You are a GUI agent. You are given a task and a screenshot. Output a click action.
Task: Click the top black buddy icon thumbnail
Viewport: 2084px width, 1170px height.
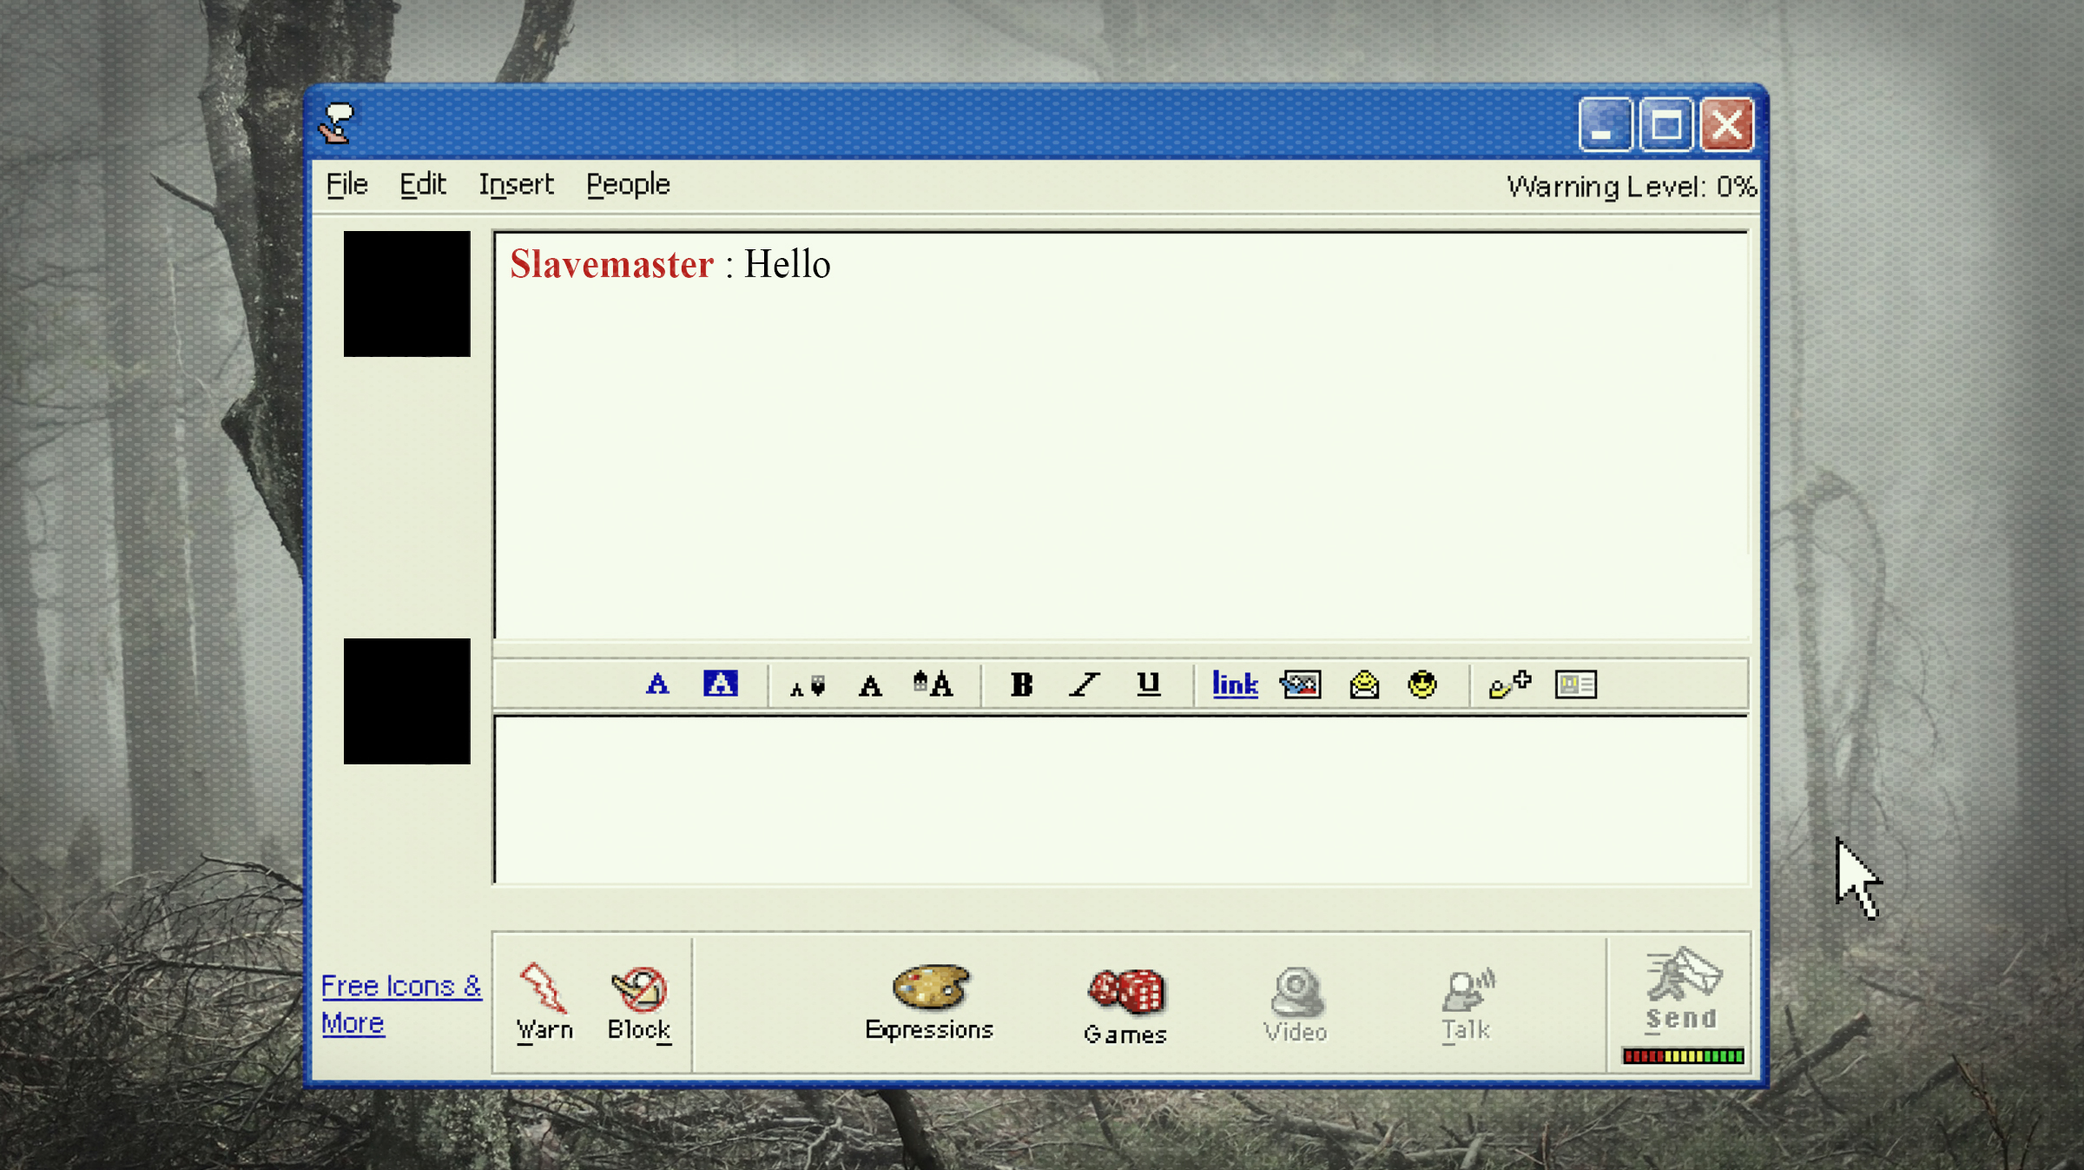coord(406,294)
